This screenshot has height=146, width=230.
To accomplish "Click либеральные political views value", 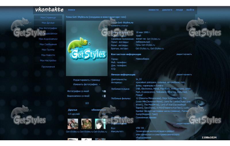I will pyautogui.click(x=143, y=42).
